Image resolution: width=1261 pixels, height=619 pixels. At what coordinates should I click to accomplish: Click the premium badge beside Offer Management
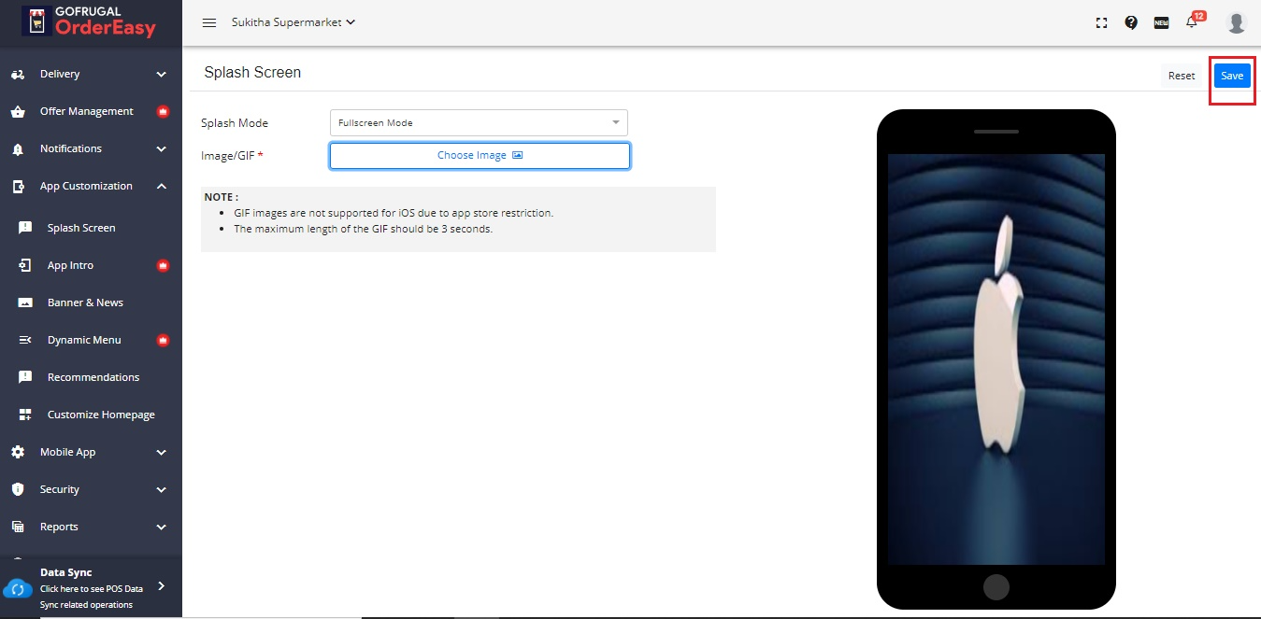coord(163,111)
